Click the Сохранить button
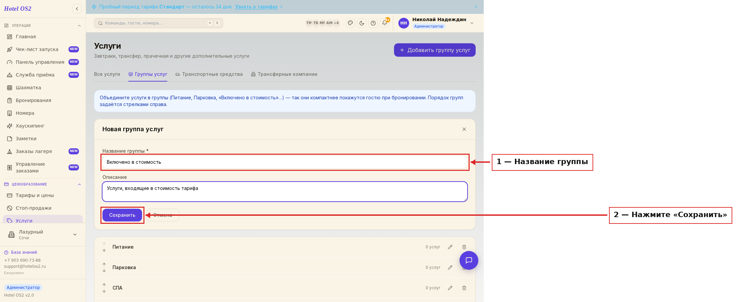This screenshot has width=740, height=302. click(122, 215)
